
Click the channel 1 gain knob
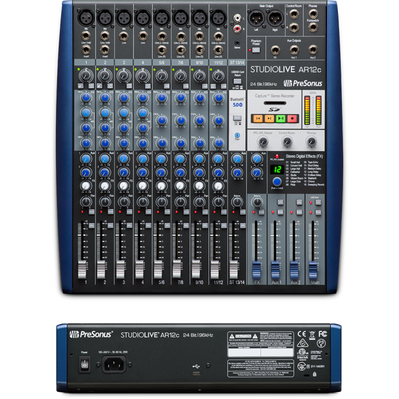click(86, 75)
